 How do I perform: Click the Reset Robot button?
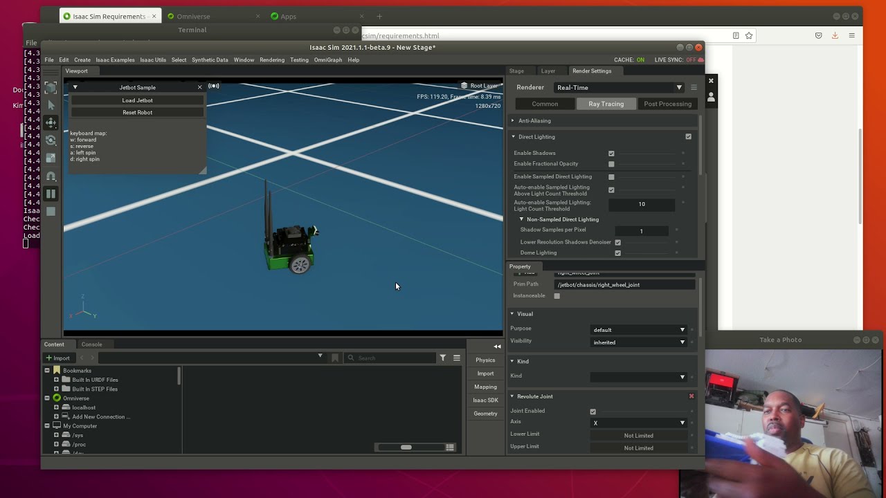pyautogui.click(x=137, y=113)
